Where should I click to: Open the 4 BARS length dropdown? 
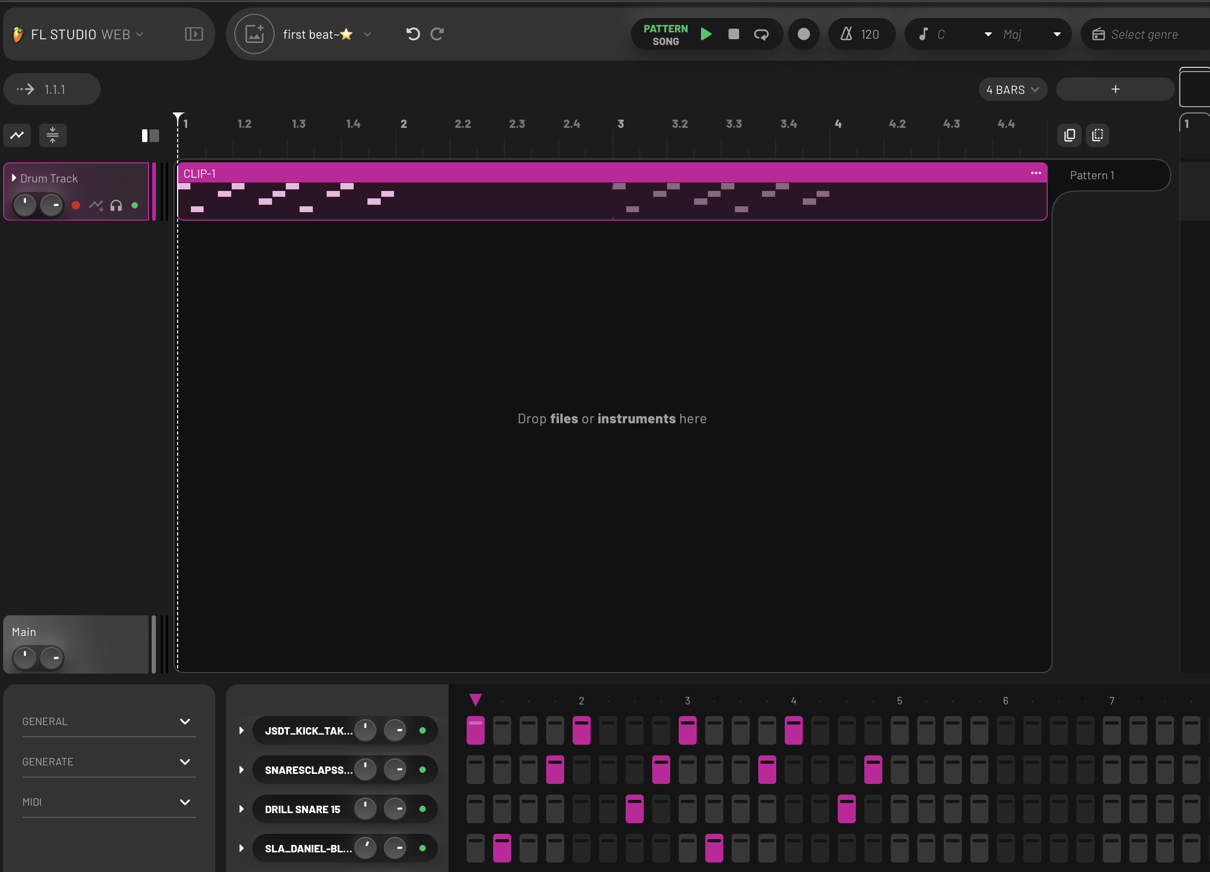pyautogui.click(x=1013, y=89)
